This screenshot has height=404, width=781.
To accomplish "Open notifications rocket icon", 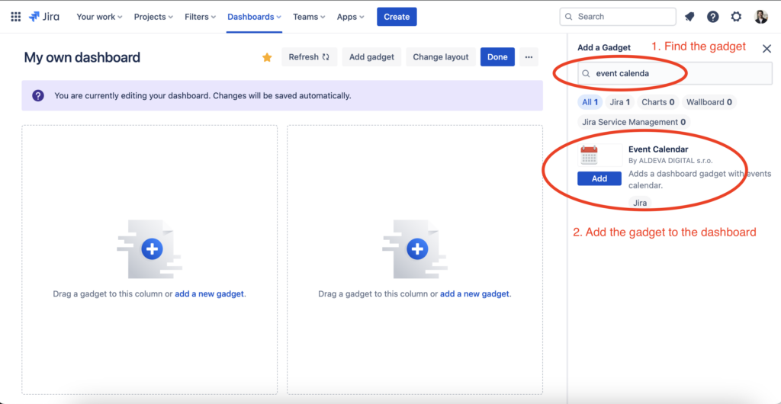I will (x=689, y=17).
